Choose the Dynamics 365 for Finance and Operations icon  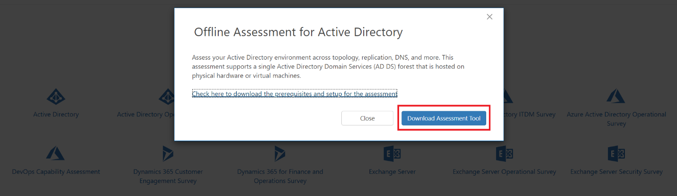pyautogui.click(x=280, y=153)
